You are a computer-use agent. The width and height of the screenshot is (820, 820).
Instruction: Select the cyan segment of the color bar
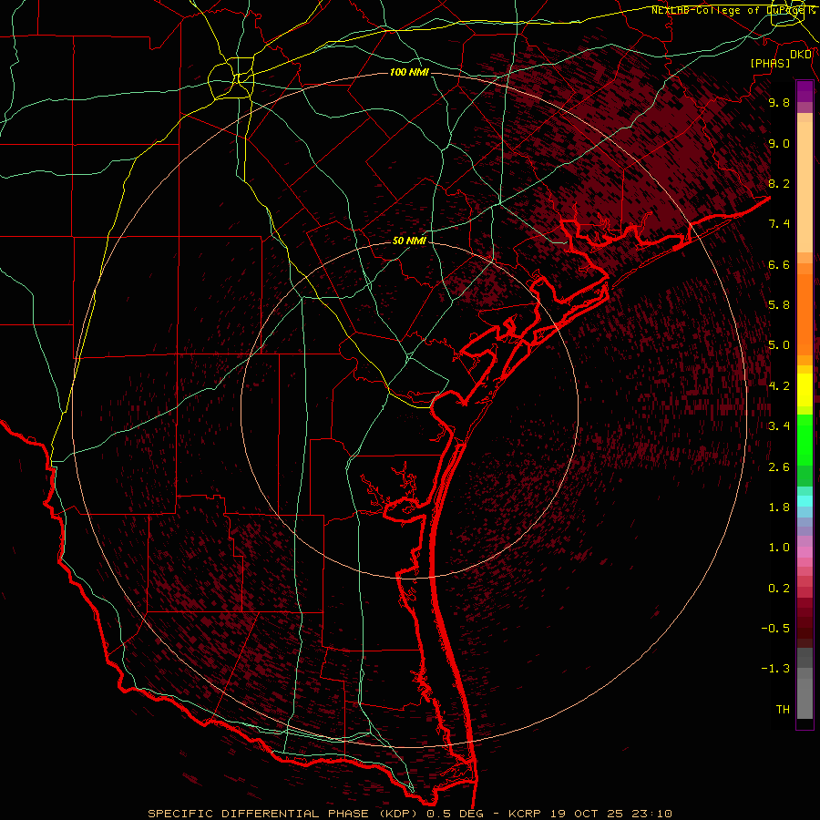tap(805, 501)
